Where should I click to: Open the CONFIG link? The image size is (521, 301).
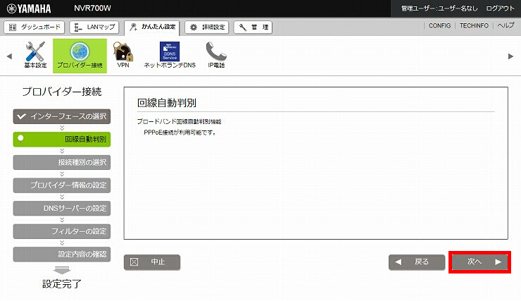(x=439, y=25)
